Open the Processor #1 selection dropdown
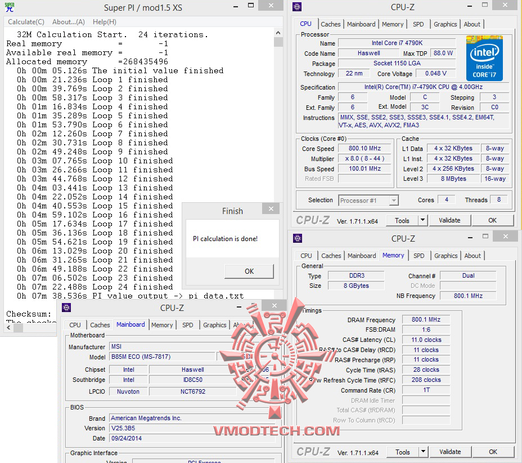522x463 pixels. pyautogui.click(x=368, y=201)
